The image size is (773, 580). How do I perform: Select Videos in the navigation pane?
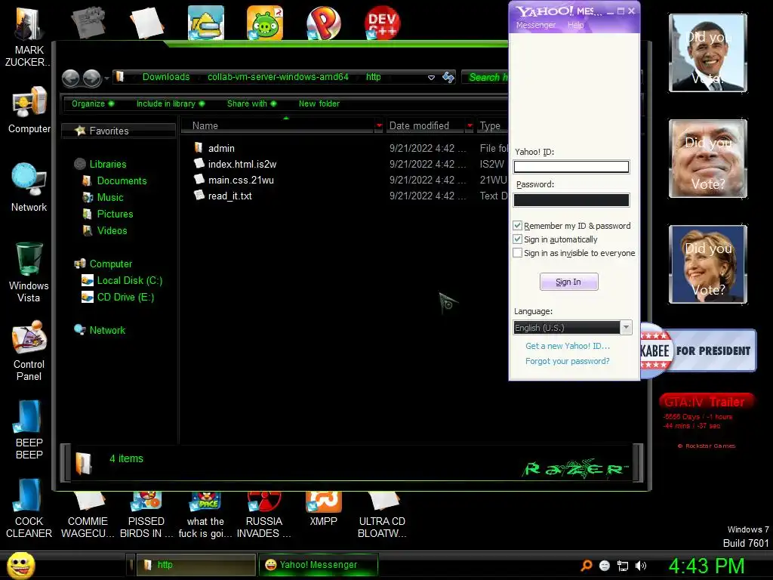(112, 231)
